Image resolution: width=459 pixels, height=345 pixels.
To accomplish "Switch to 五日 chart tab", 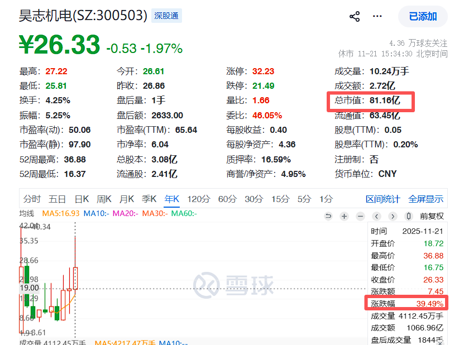I will (x=57, y=199).
